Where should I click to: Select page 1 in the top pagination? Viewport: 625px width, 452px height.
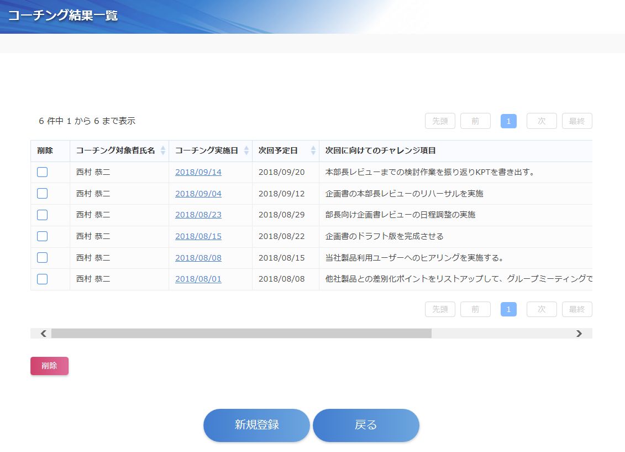tap(508, 121)
